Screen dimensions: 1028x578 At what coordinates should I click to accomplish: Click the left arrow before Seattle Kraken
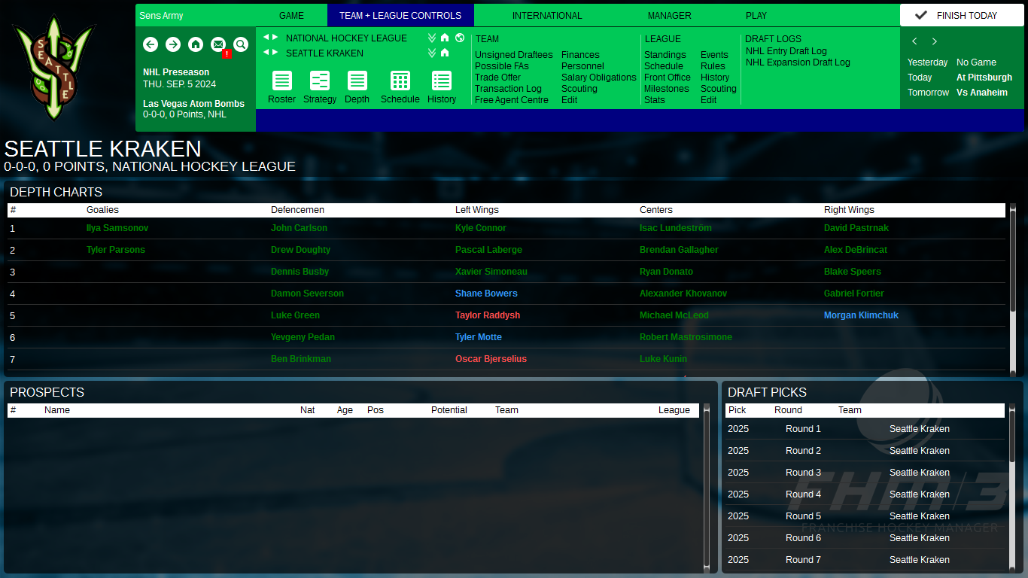(266, 53)
